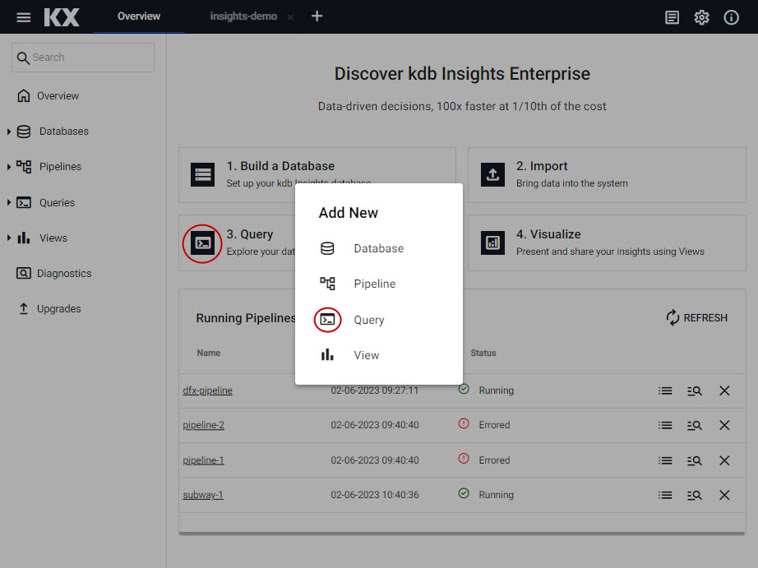
Task: Open the pipeline-2 link
Action: [204, 426]
